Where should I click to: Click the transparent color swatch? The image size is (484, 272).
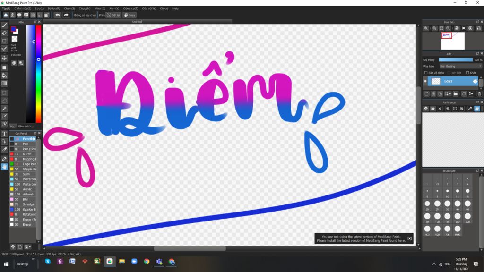click(x=15, y=39)
